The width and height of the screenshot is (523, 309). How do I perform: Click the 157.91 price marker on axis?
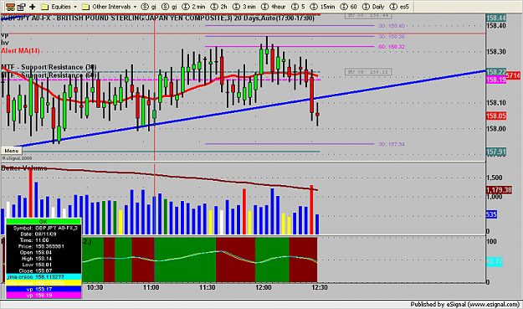click(496, 152)
